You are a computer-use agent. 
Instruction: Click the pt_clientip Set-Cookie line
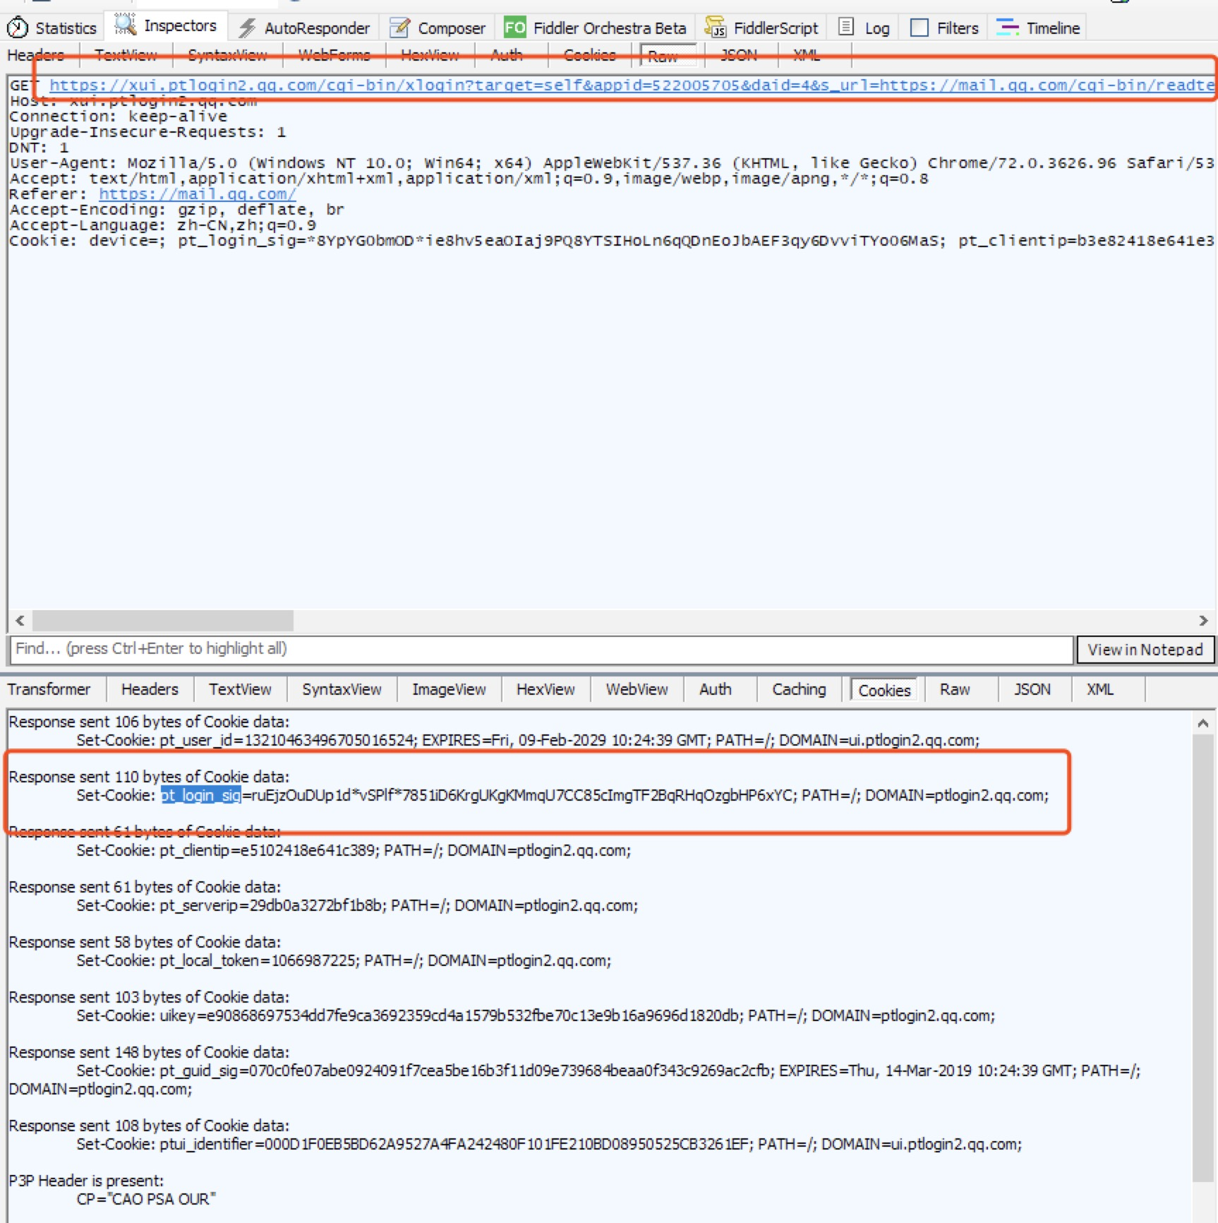coord(354,850)
